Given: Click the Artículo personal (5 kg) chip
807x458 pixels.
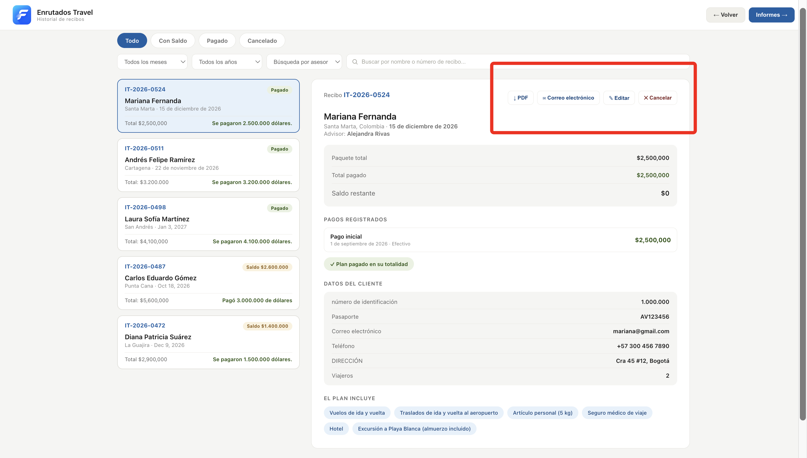Looking at the screenshot, I should coord(543,413).
